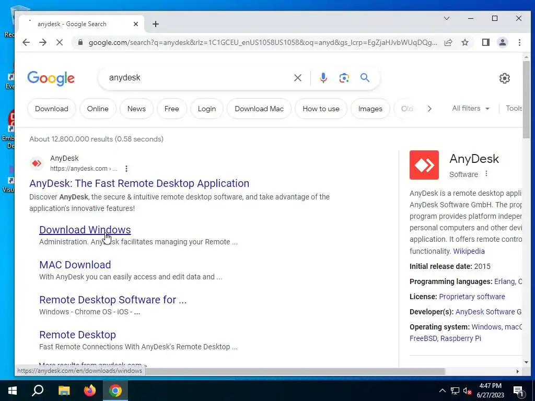
Task: Show more filter chips arrow
Action: point(429,109)
